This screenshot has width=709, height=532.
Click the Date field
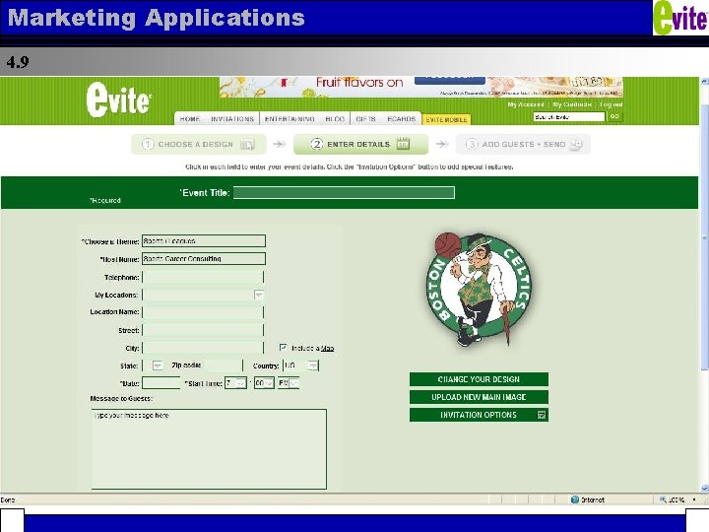(161, 383)
